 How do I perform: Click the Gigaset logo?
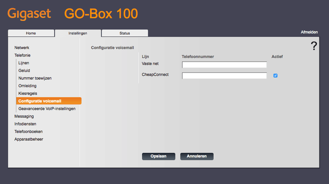click(29, 14)
